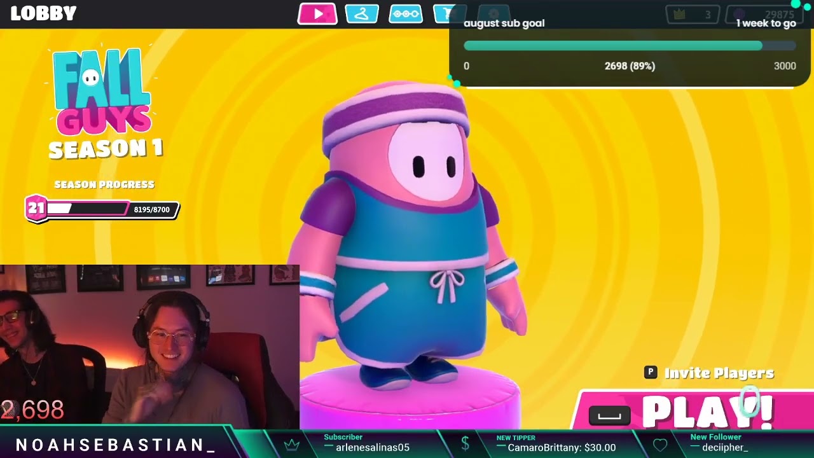Open the dimmed Settings gear tab
This screenshot has width=814, height=458.
click(493, 13)
